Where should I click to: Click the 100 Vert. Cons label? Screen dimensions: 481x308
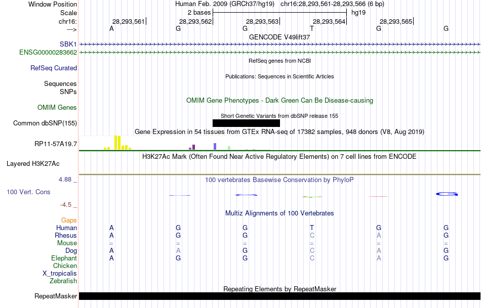pyautogui.click(x=28, y=192)
